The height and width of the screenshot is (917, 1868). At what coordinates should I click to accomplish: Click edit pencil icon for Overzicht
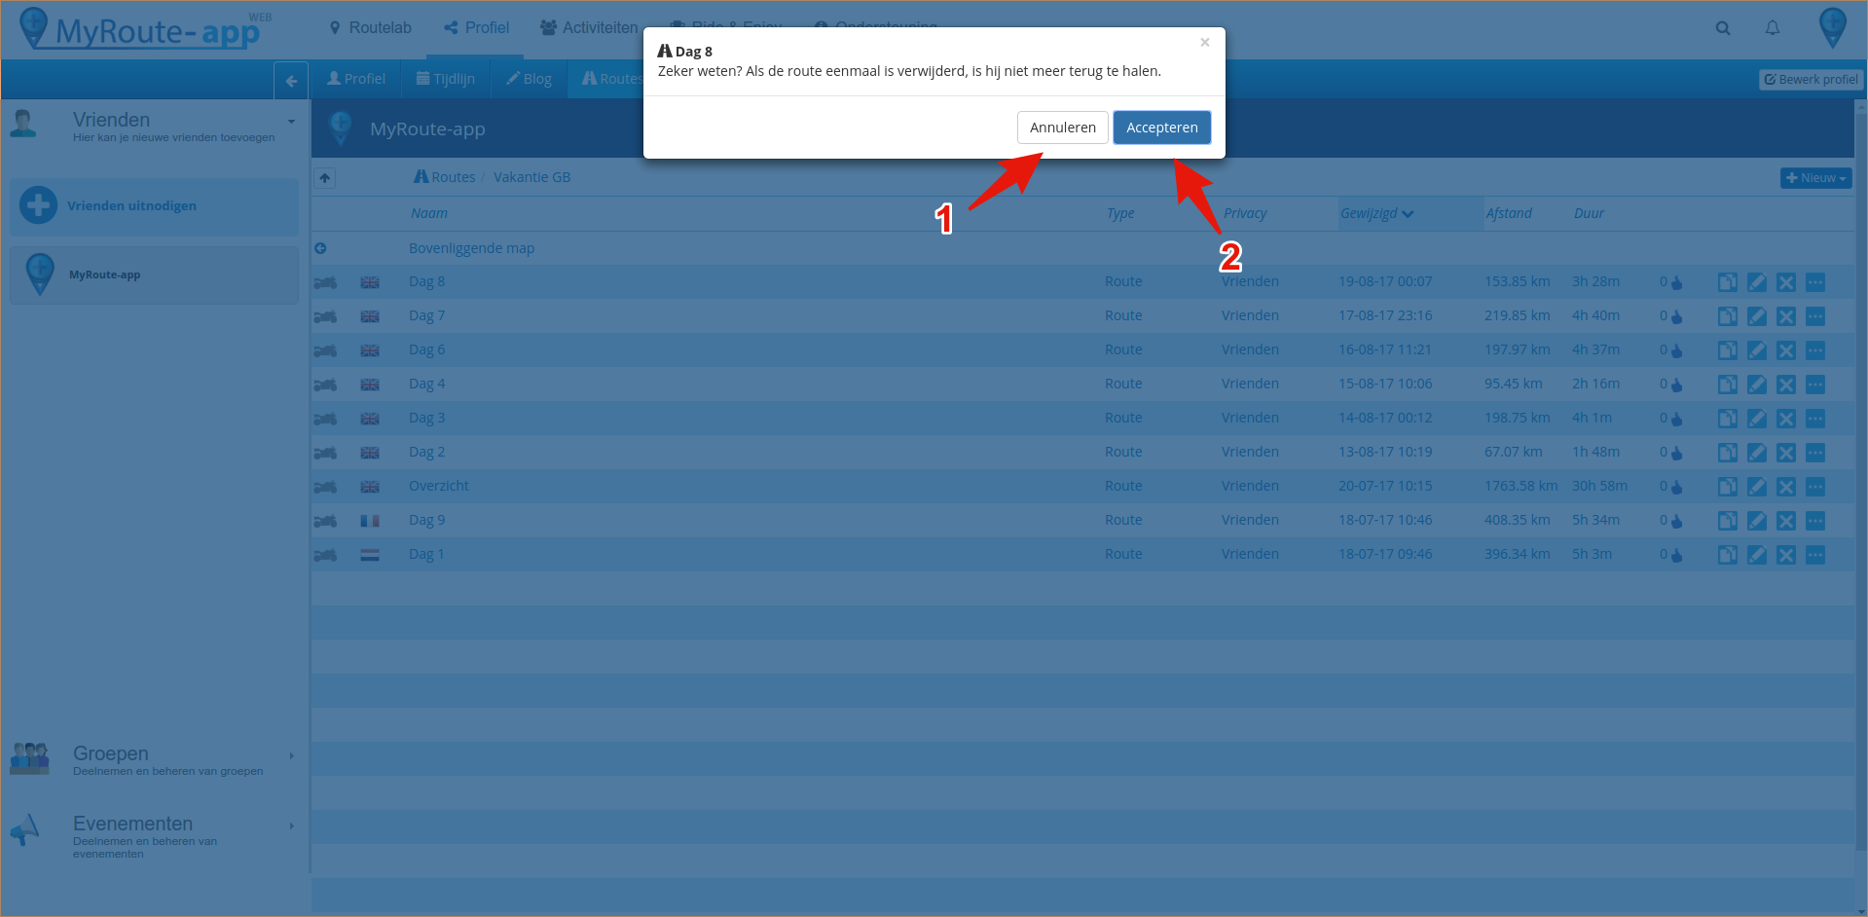[x=1757, y=487]
